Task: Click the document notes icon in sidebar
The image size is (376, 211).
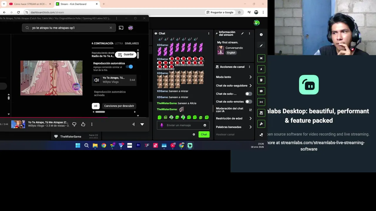Action: coord(261,80)
